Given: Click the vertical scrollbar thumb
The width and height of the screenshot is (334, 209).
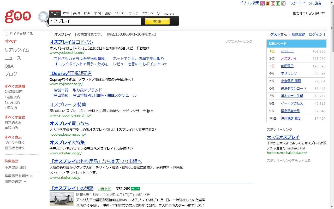Looking at the screenshot, I should coord(332,28).
